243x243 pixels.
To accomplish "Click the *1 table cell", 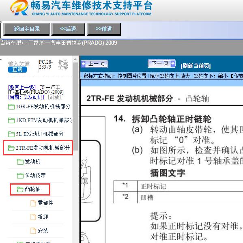I will point(125,186).
